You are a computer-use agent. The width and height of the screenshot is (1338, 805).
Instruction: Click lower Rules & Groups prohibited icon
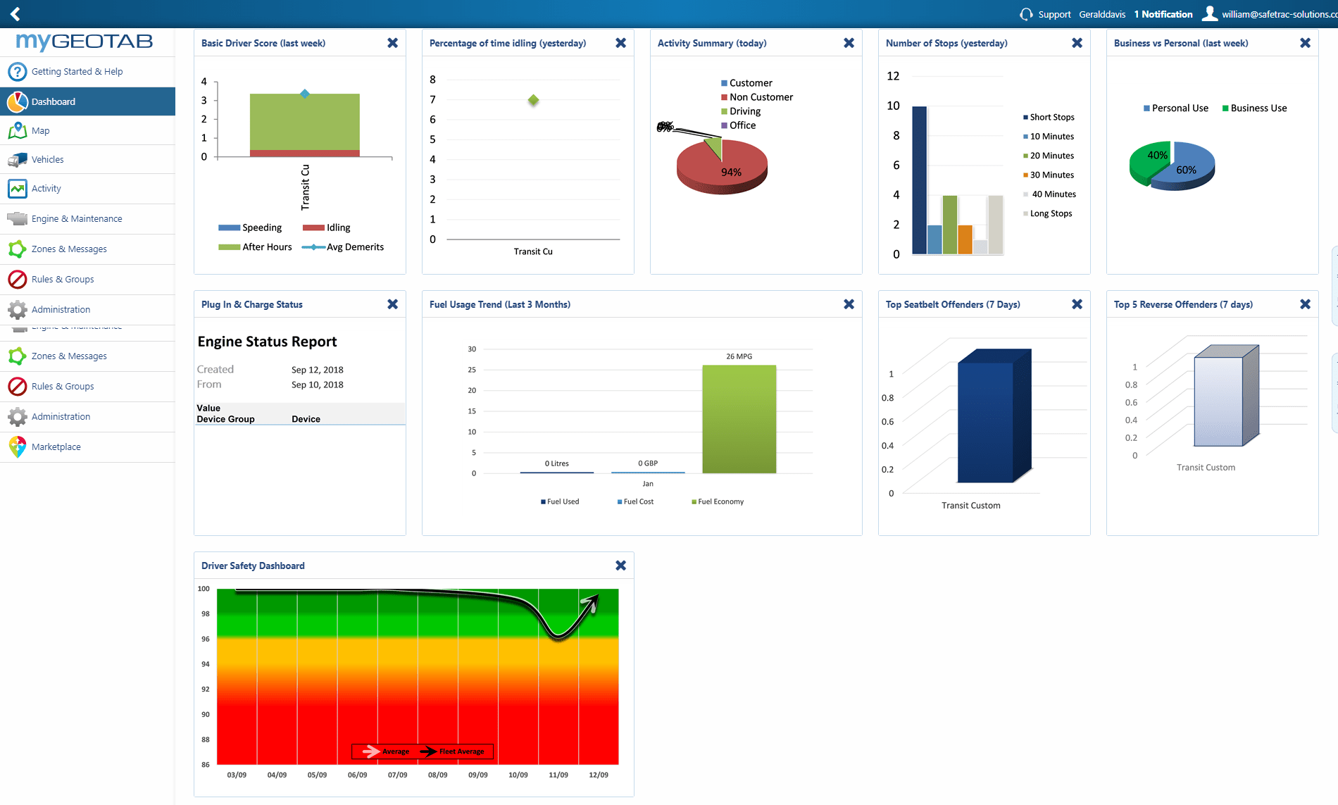click(x=18, y=387)
